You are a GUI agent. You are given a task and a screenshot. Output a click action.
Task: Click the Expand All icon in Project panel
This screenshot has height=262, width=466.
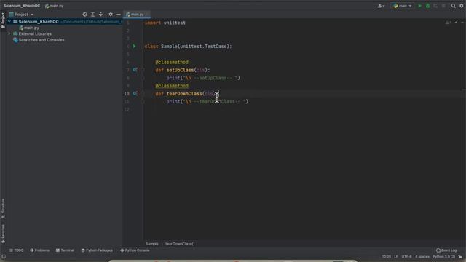point(92,15)
